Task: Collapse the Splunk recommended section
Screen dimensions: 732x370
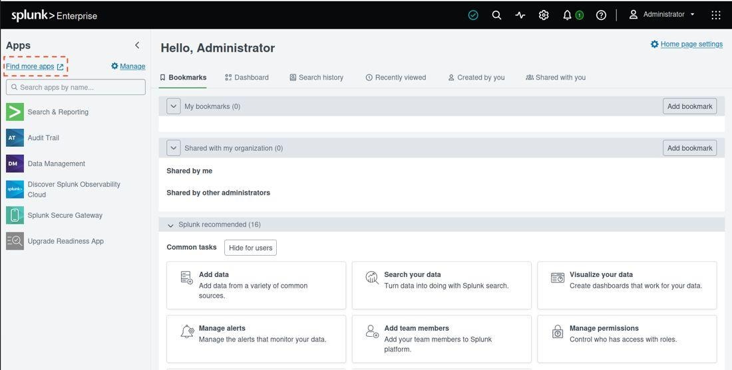Action: coord(170,225)
